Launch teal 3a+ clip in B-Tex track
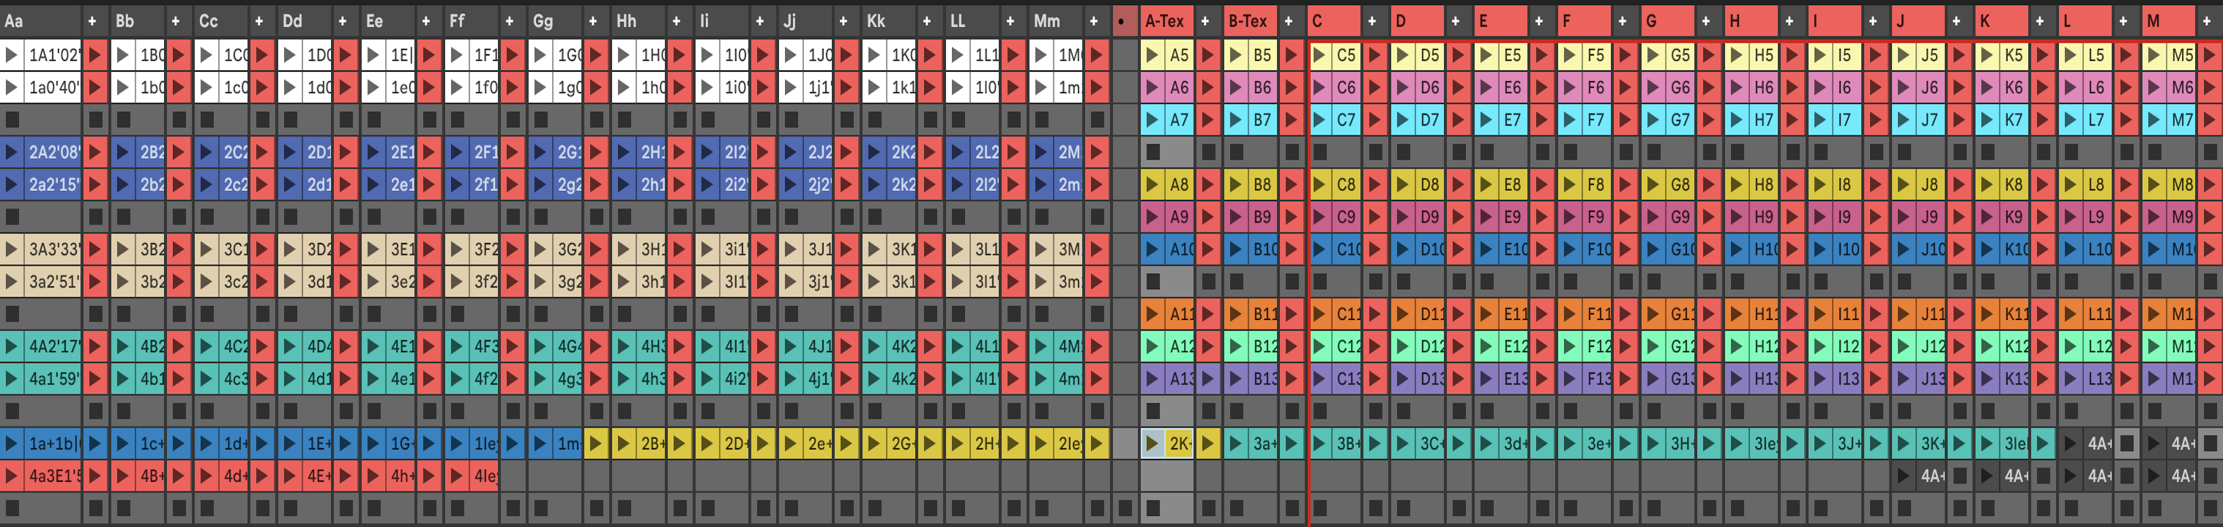This screenshot has height=527, width=2223. (1236, 444)
